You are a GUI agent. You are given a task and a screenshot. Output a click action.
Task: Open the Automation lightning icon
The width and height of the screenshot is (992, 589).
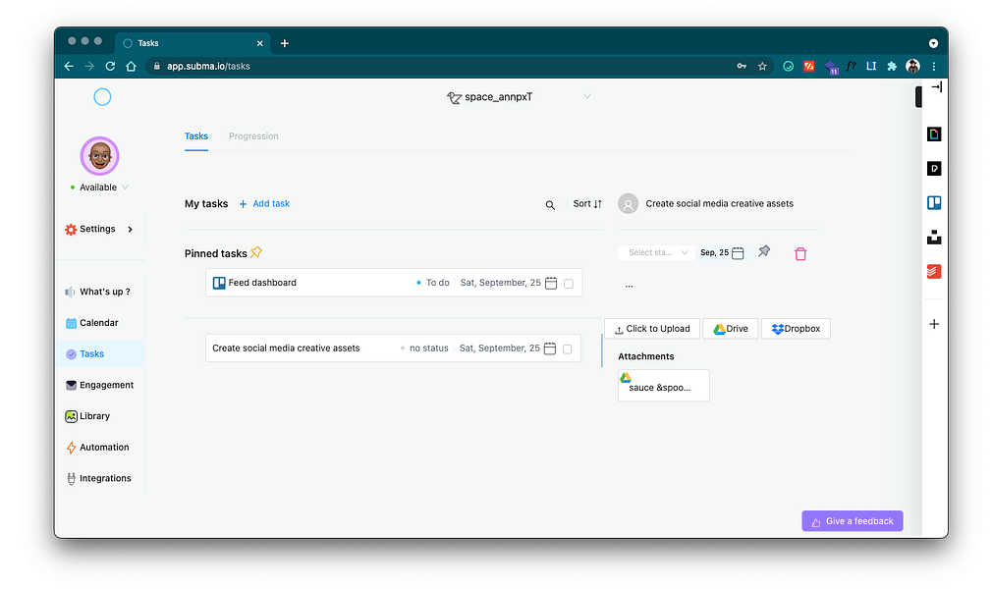71,448
